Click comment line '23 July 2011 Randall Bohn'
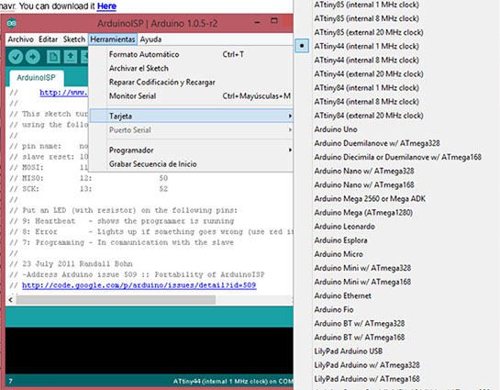The width and height of the screenshot is (500, 390). (x=71, y=263)
